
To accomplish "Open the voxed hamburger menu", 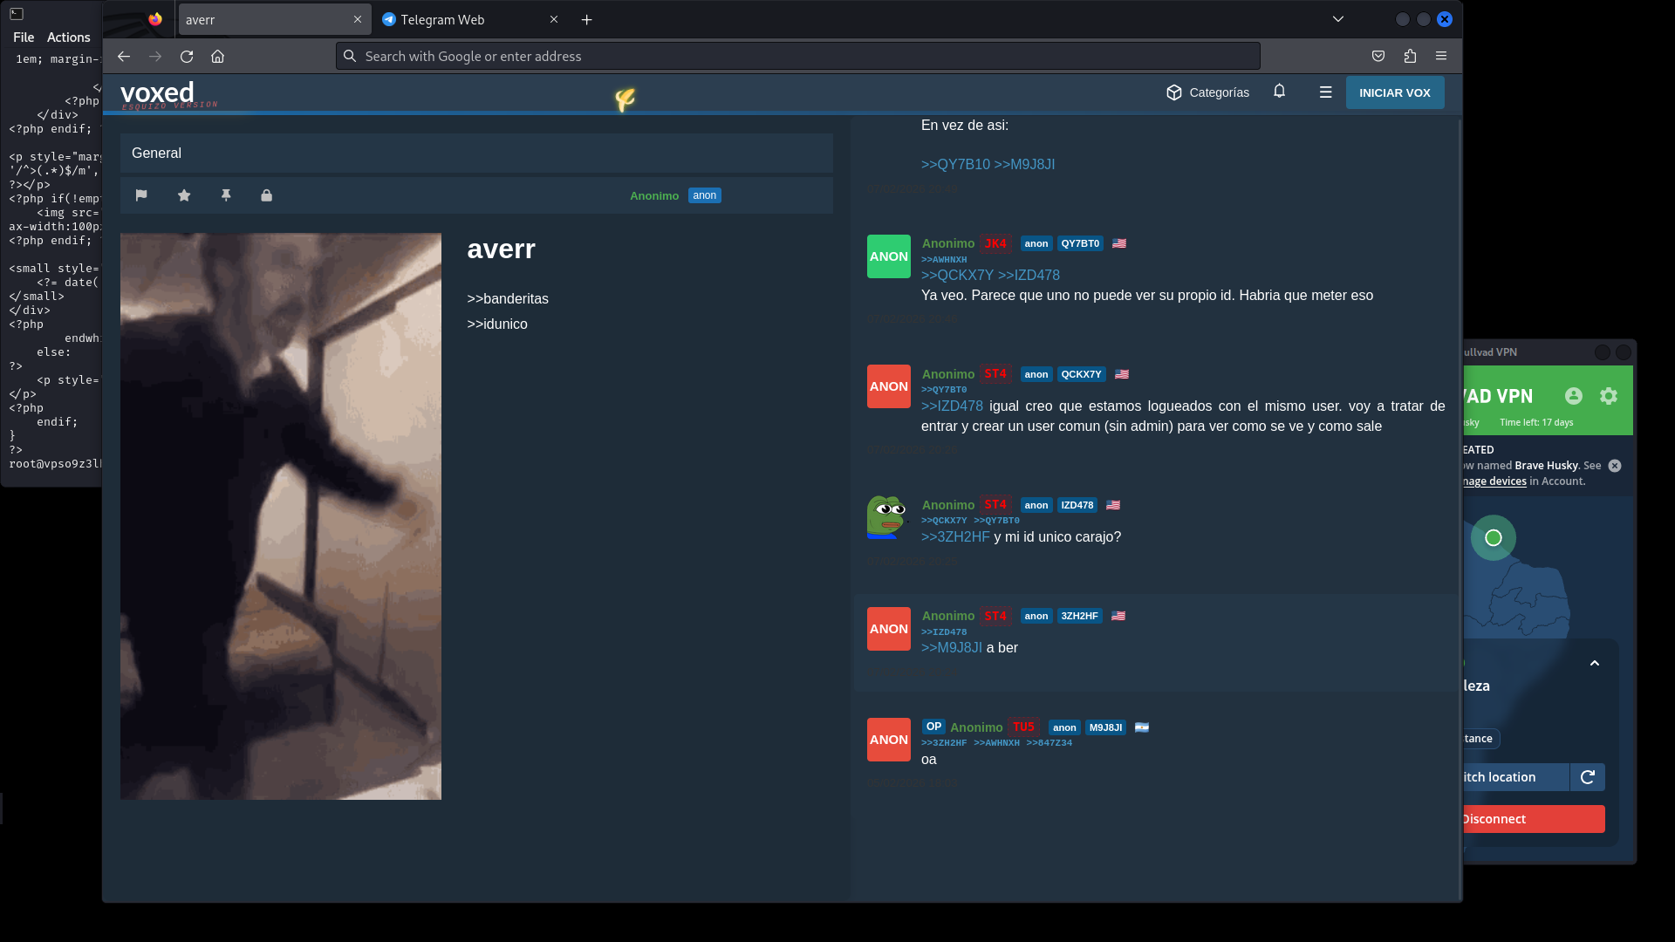I will (x=1325, y=92).
